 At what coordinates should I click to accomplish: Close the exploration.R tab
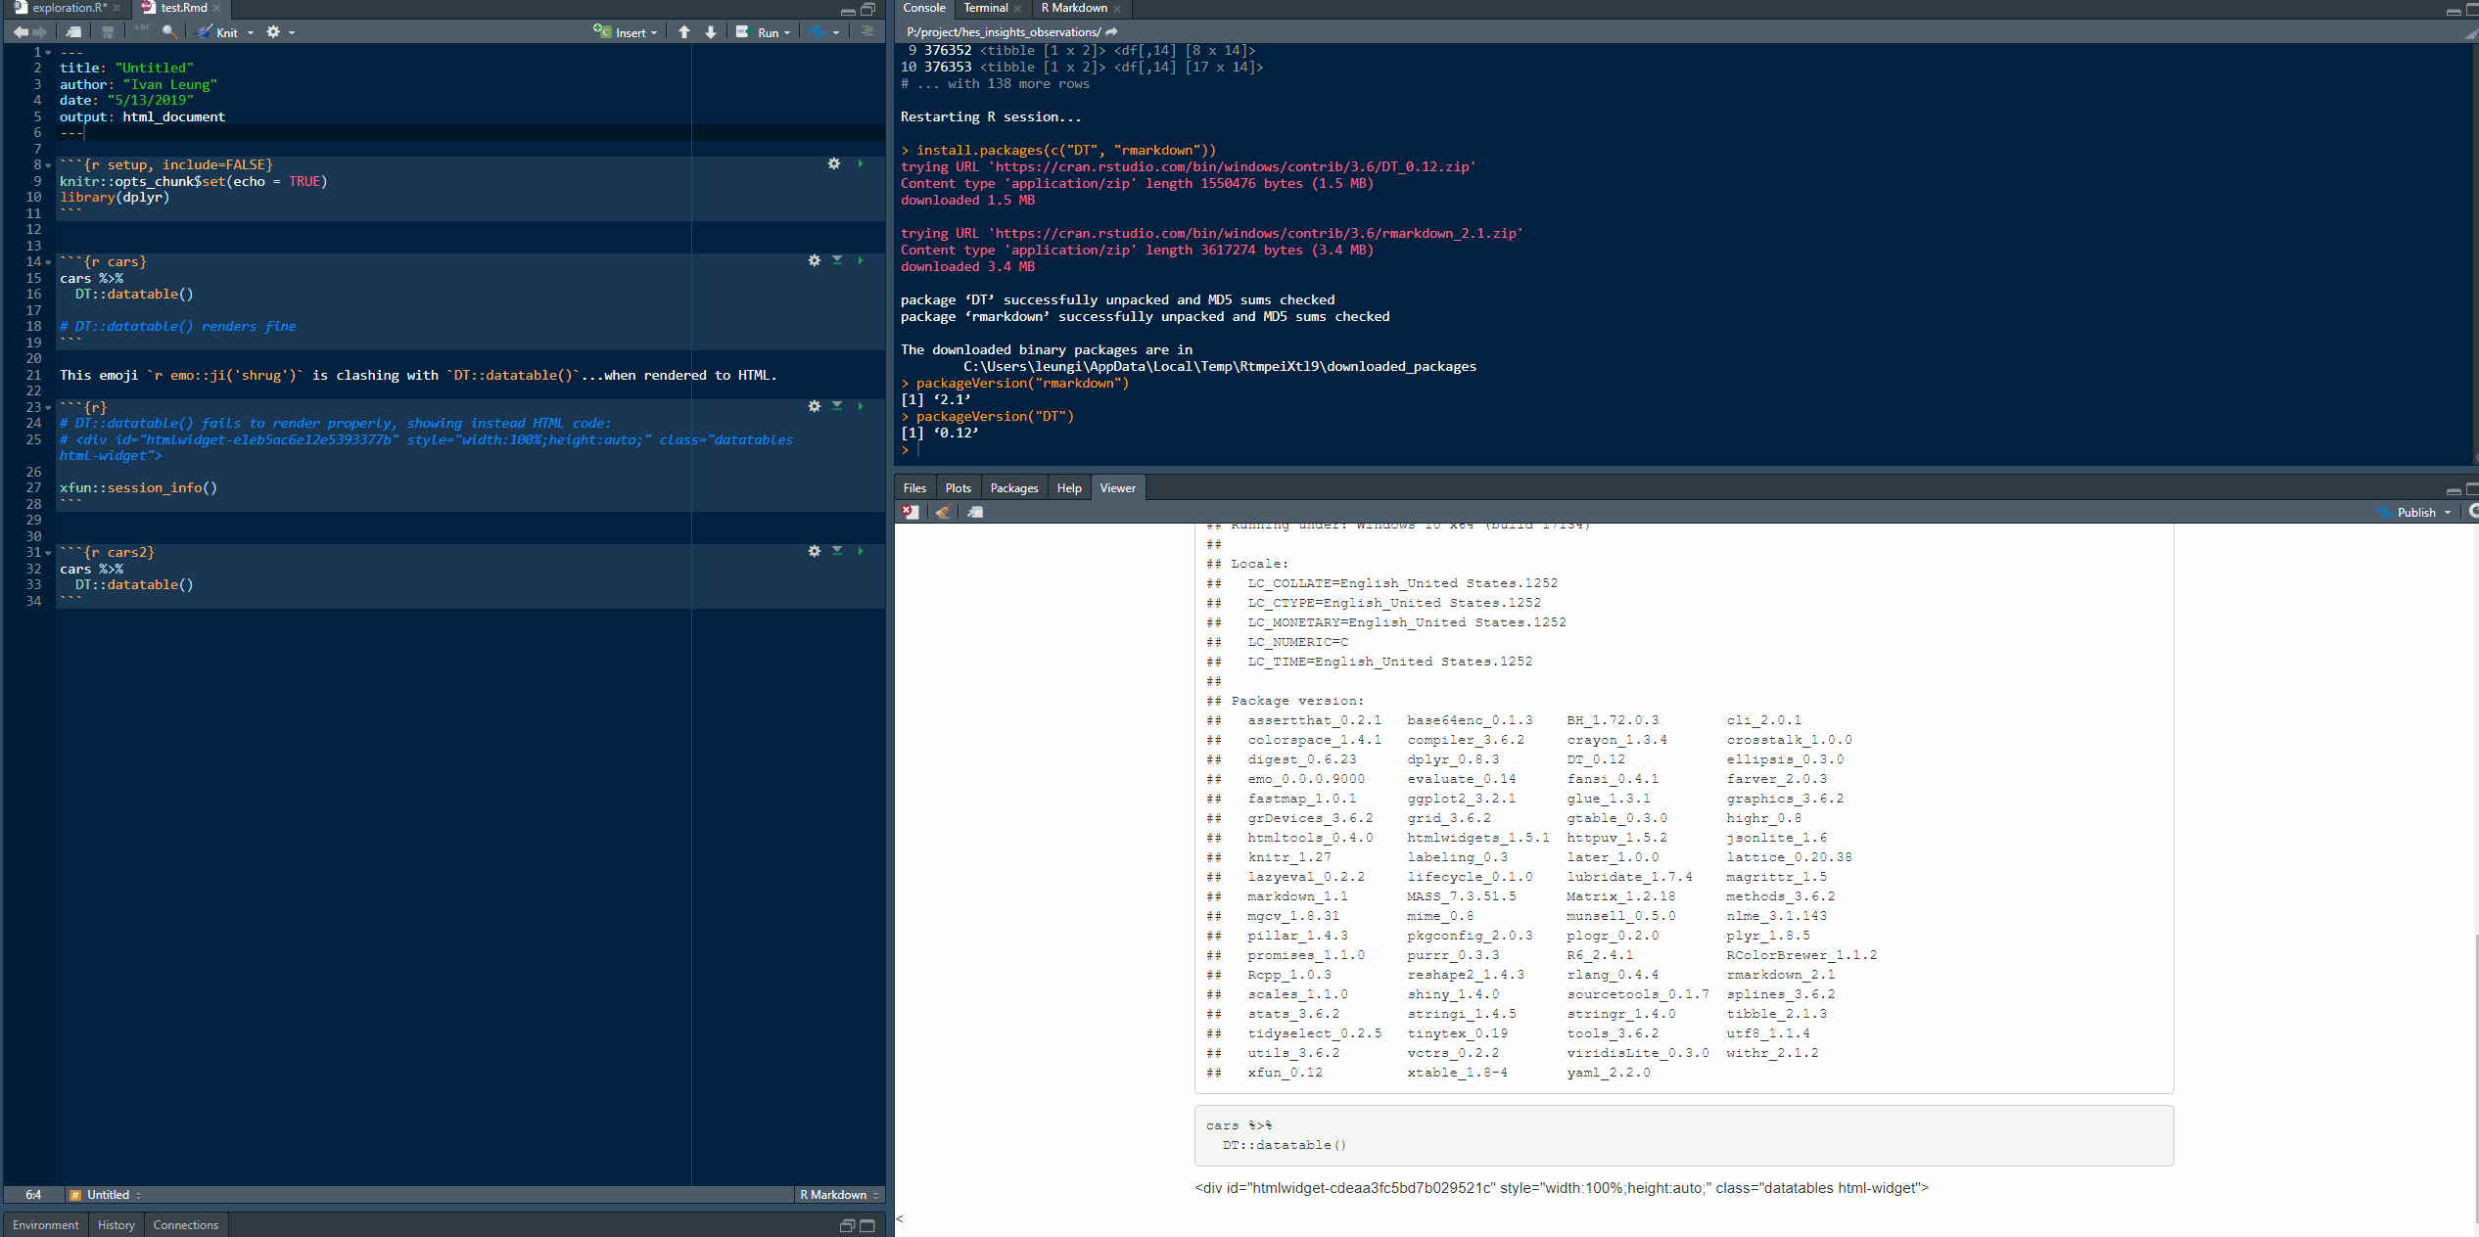coord(117,8)
